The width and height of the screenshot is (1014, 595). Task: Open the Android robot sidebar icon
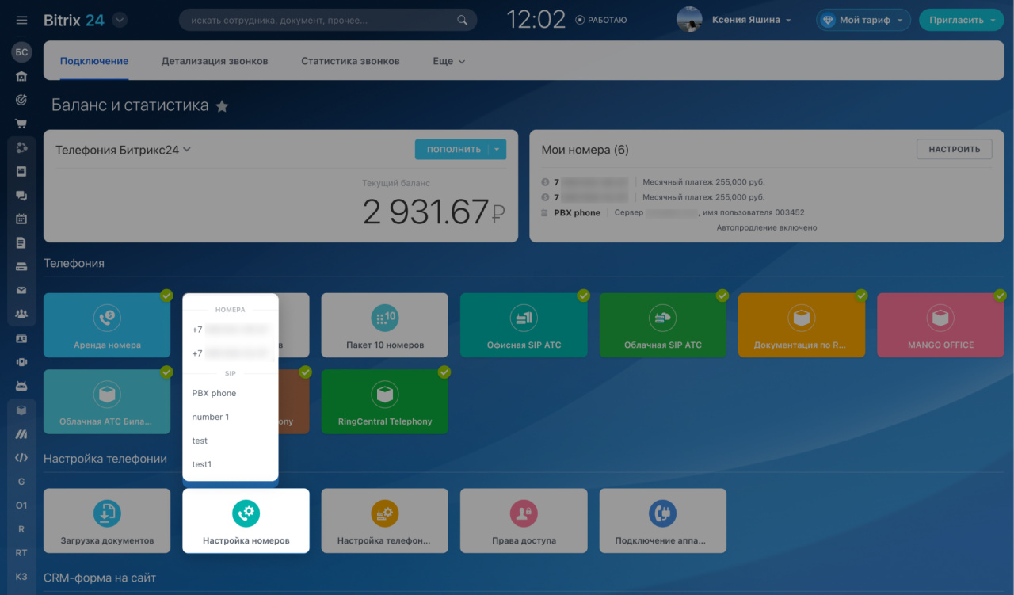(x=21, y=386)
